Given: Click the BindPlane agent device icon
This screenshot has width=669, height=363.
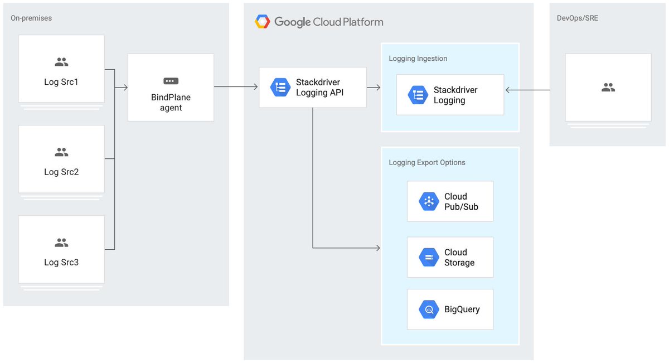Looking at the screenshot, I should [x=171, y=81].
